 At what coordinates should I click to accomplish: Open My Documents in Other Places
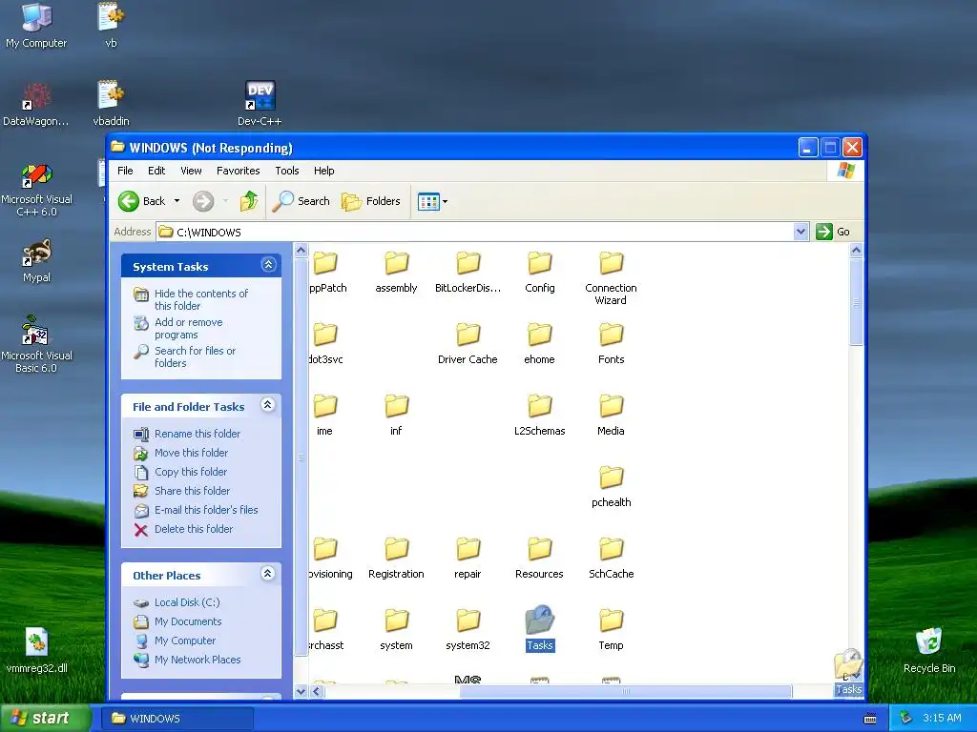point(188,621)
